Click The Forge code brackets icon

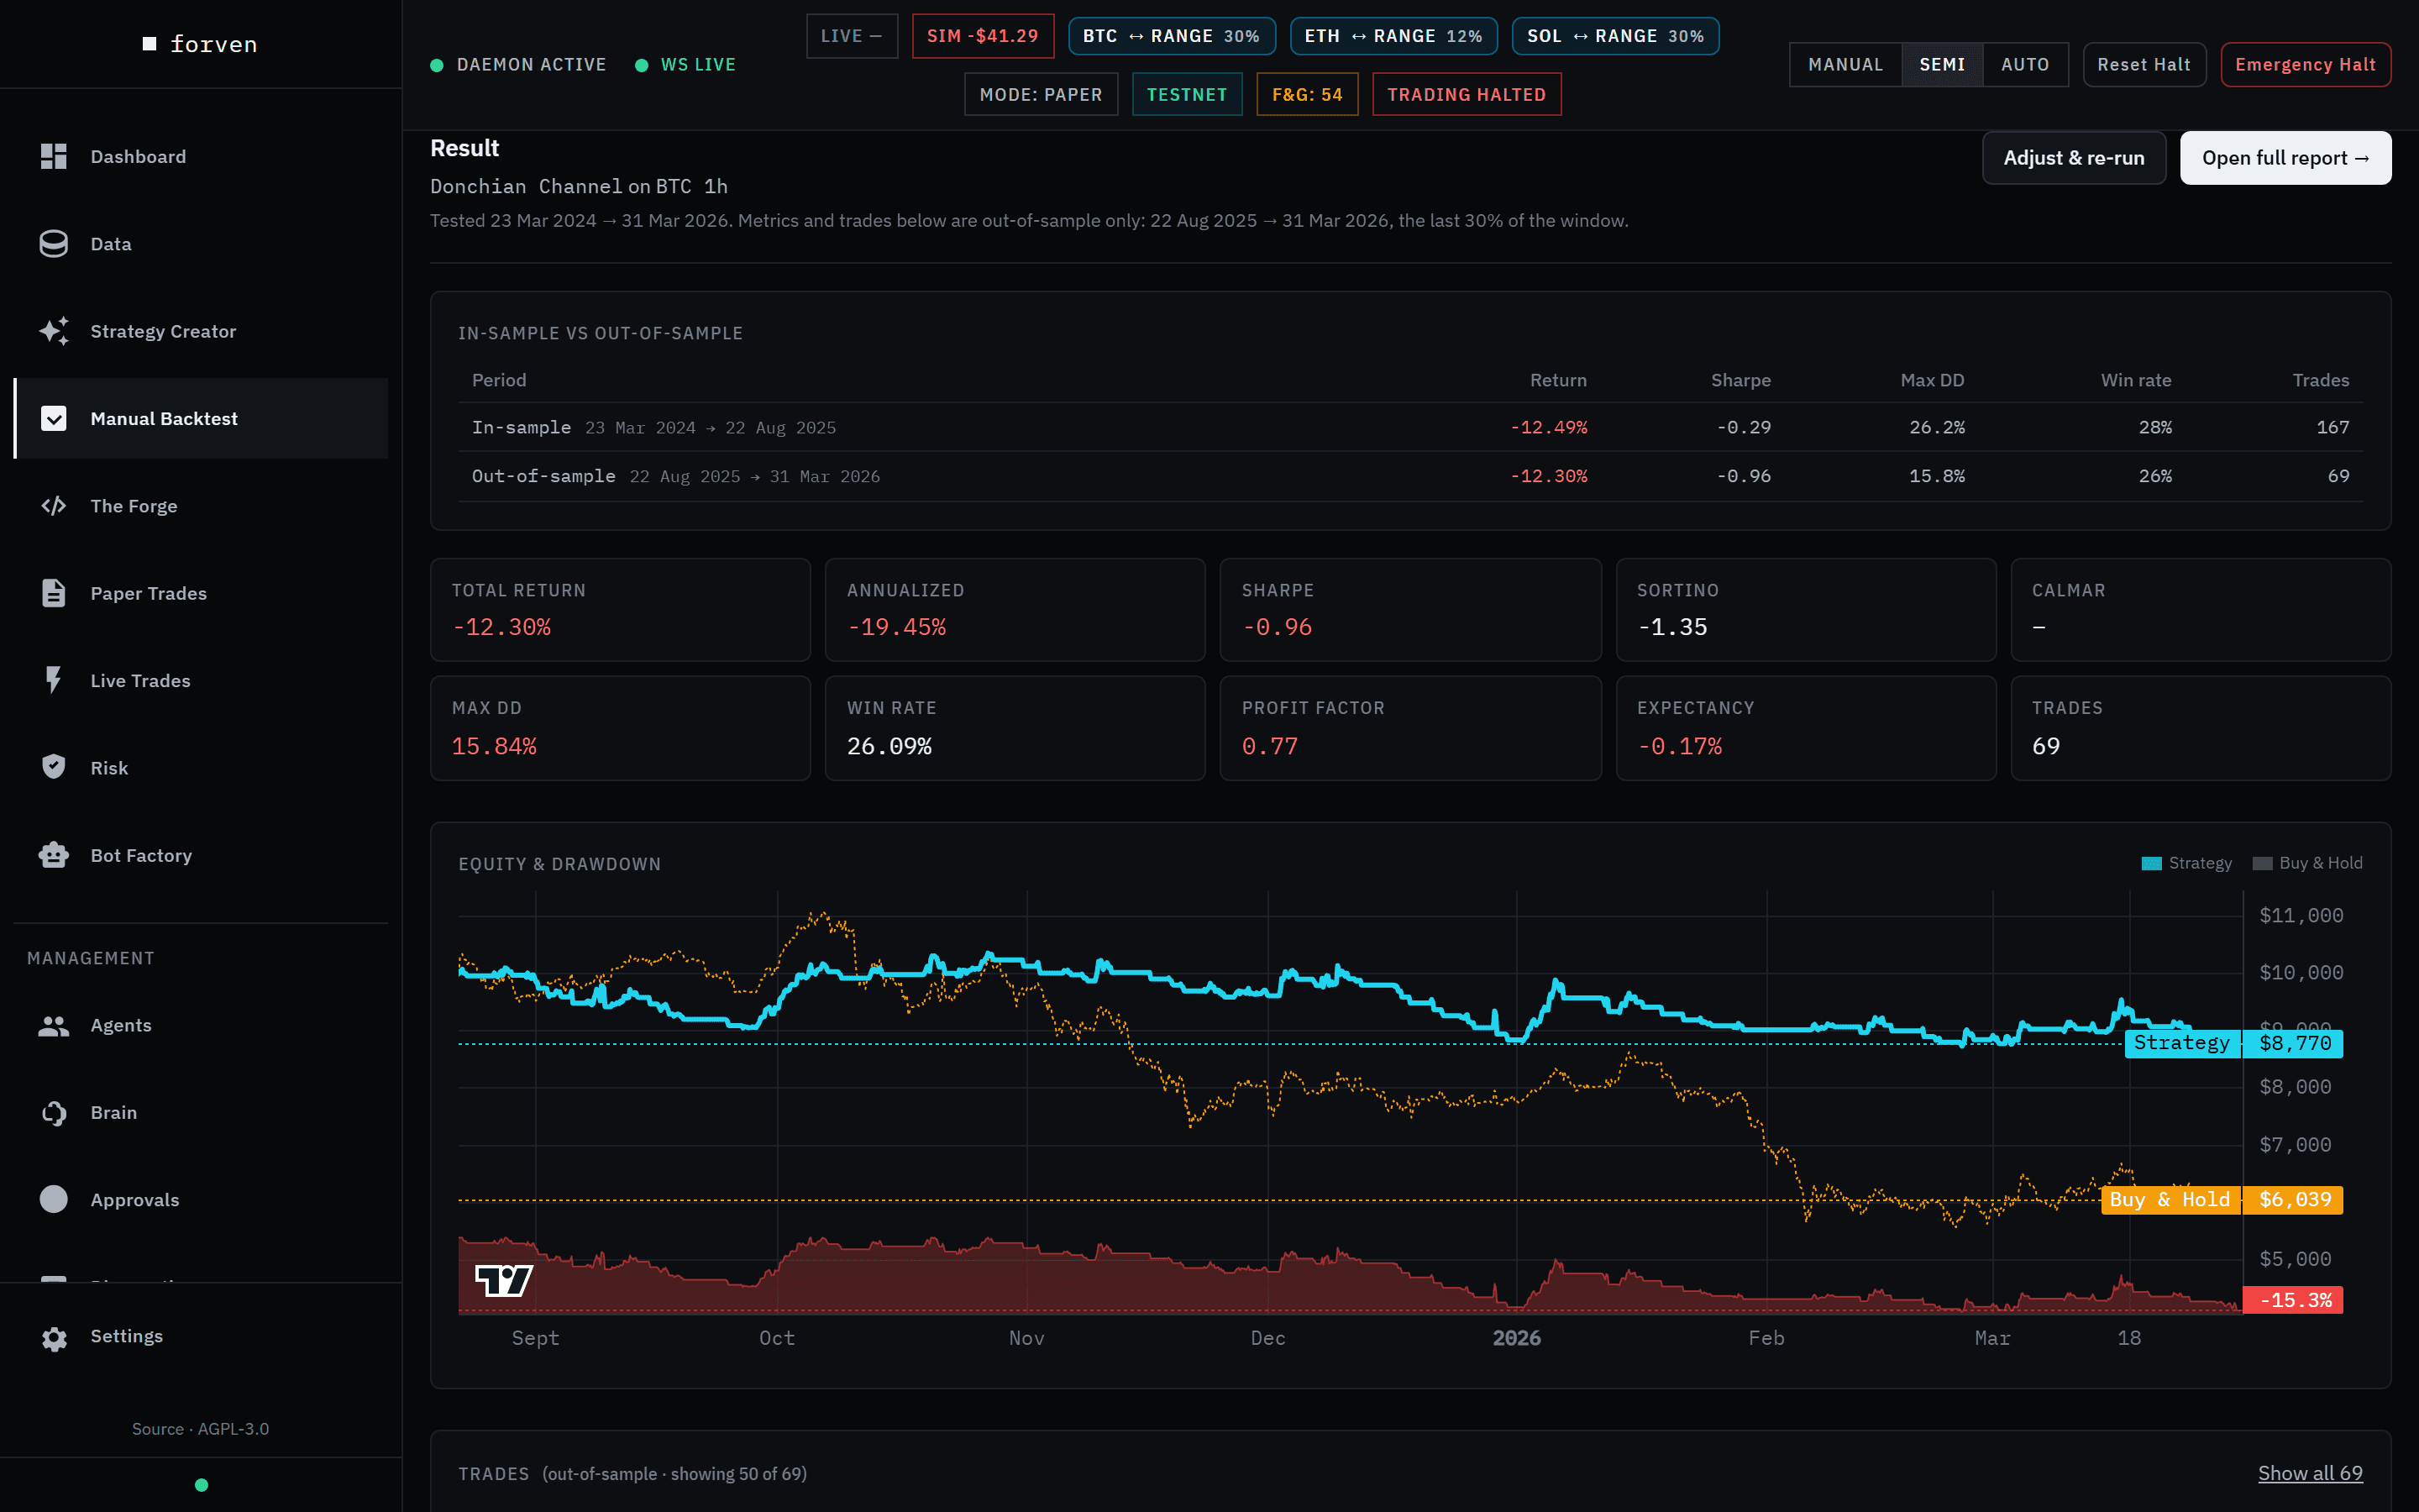tap(53, 506)
